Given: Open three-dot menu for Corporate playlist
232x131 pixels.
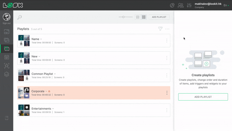Looking at the screenshot, I should tap(167, 93).
